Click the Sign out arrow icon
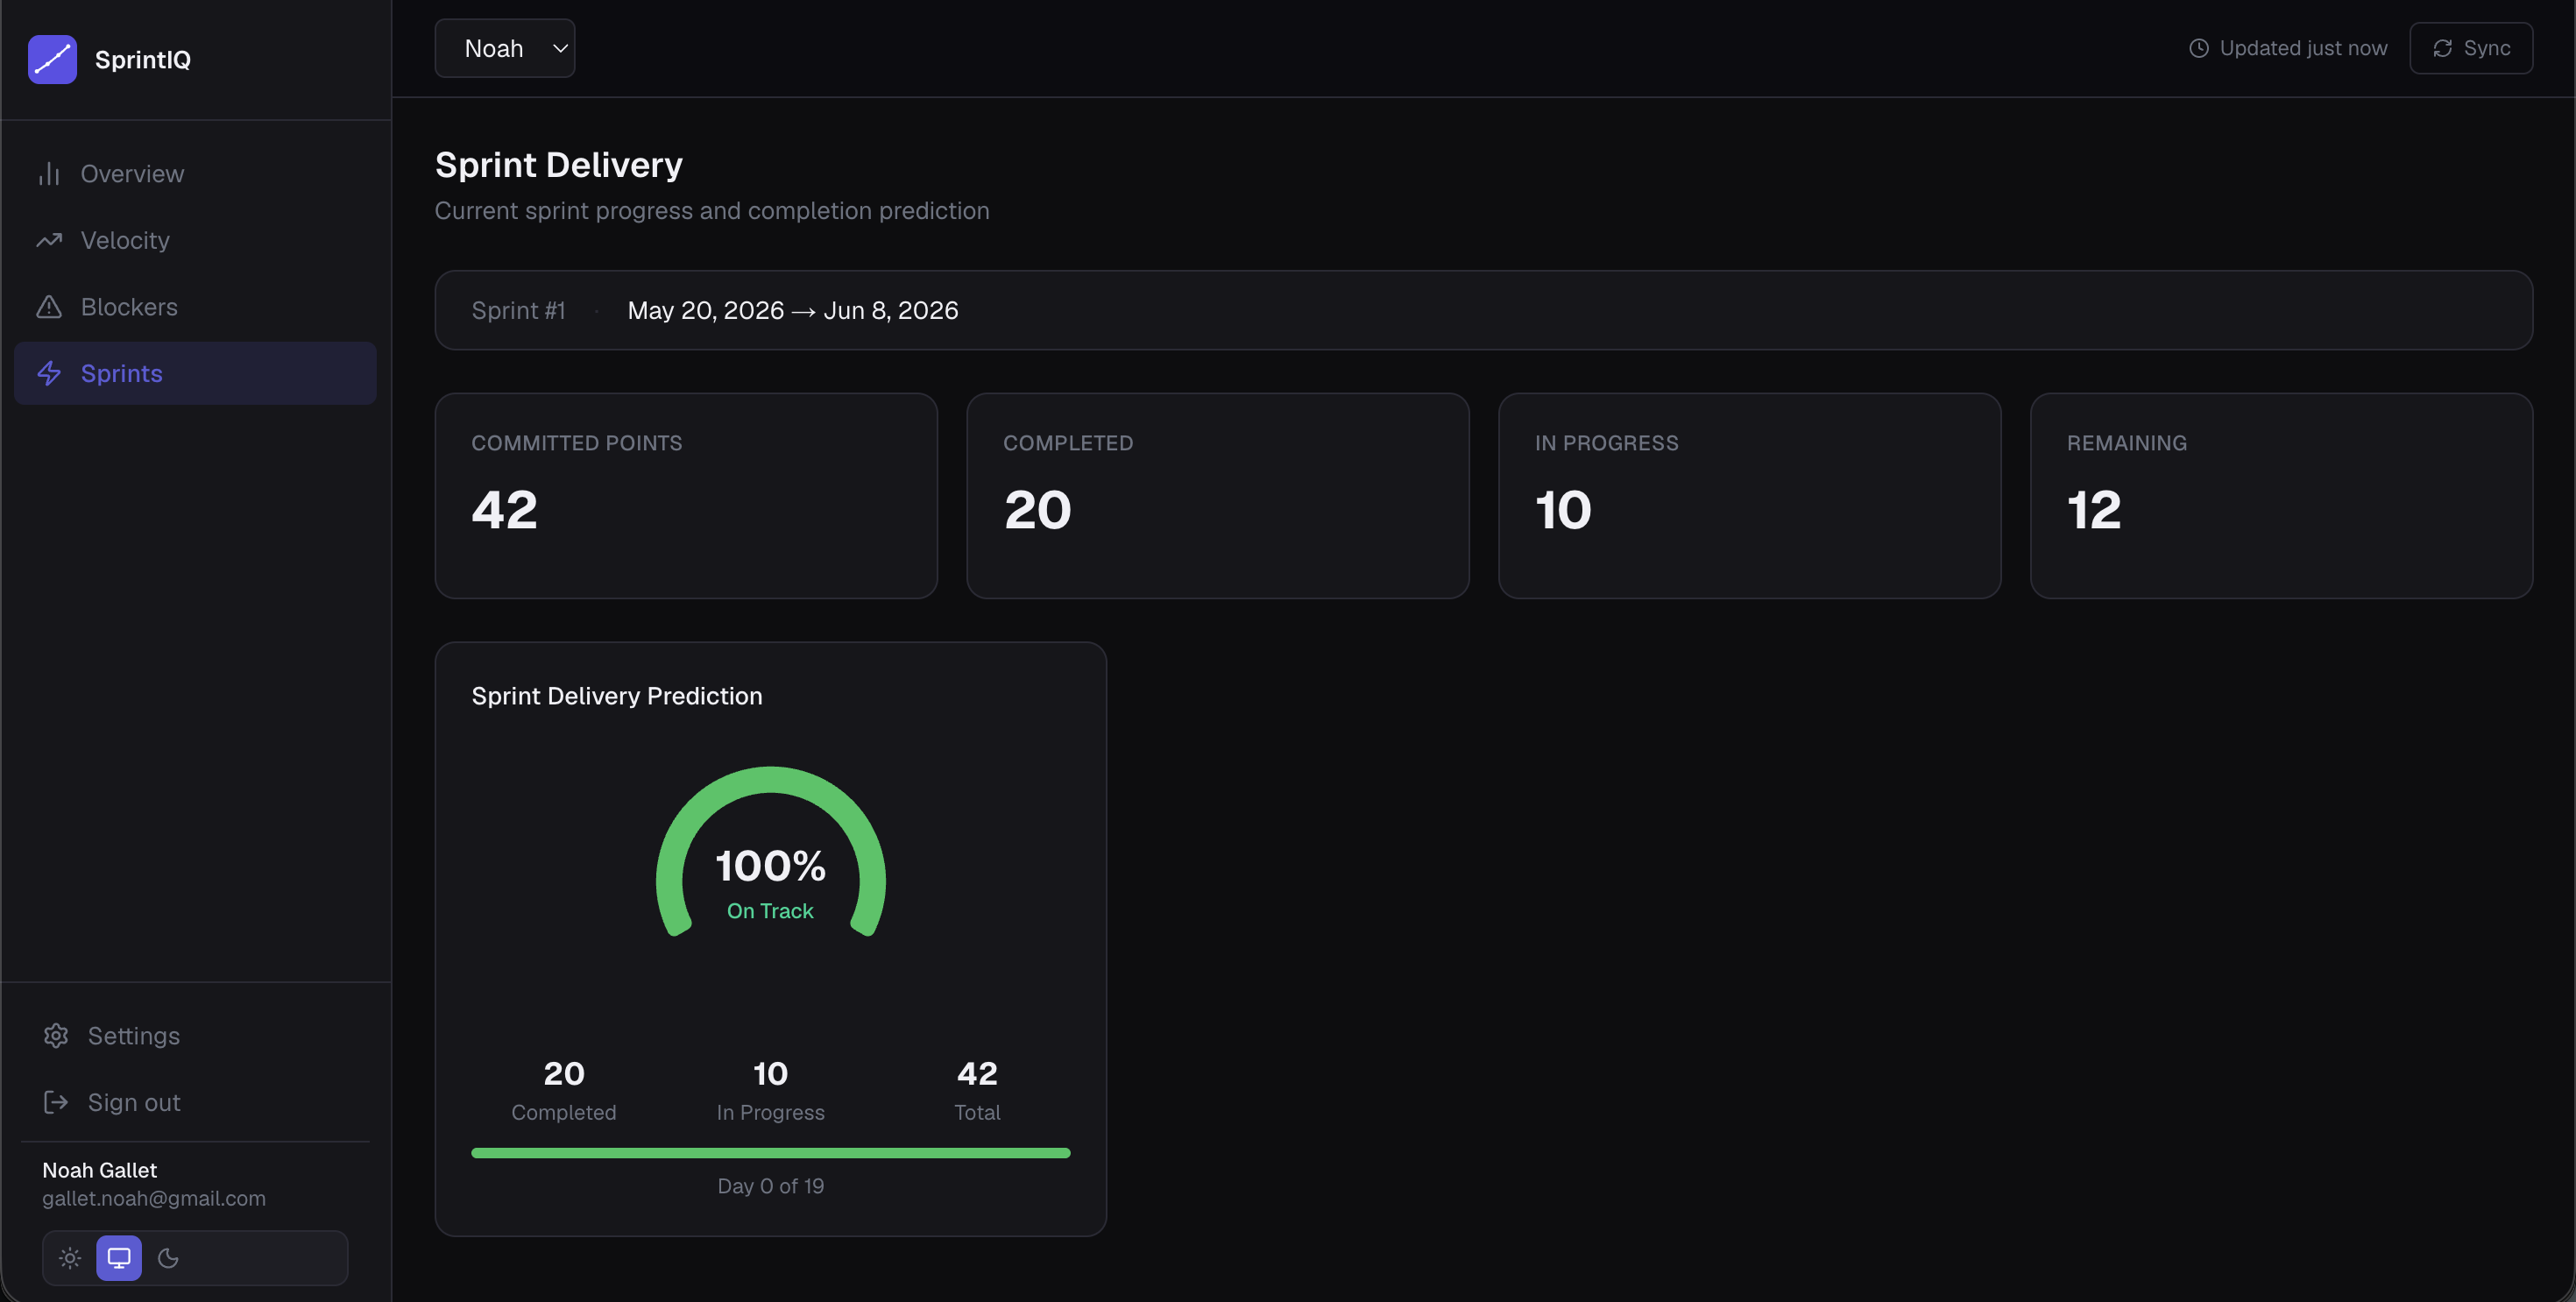 click(56, 1102)
